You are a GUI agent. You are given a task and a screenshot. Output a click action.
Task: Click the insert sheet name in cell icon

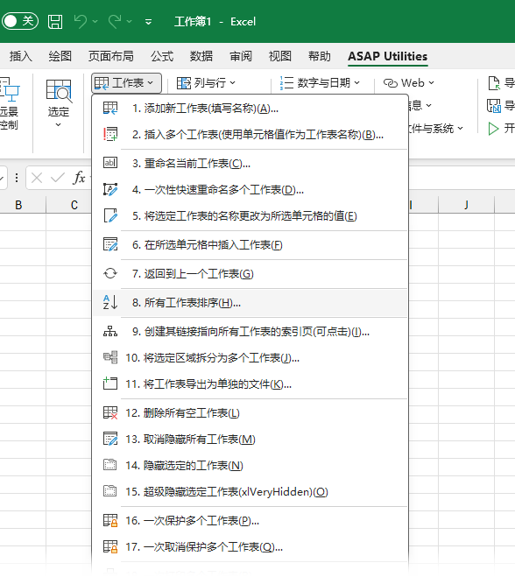(x=110, y=244)
